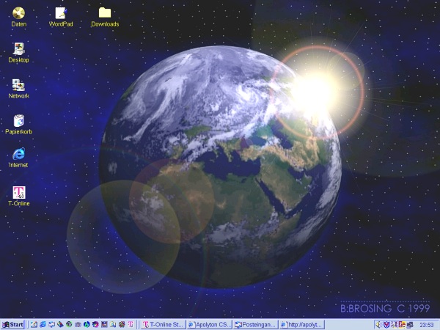Click the Start button

coord(13,324)
